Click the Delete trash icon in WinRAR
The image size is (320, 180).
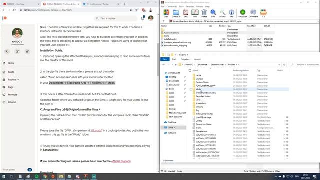204,13
